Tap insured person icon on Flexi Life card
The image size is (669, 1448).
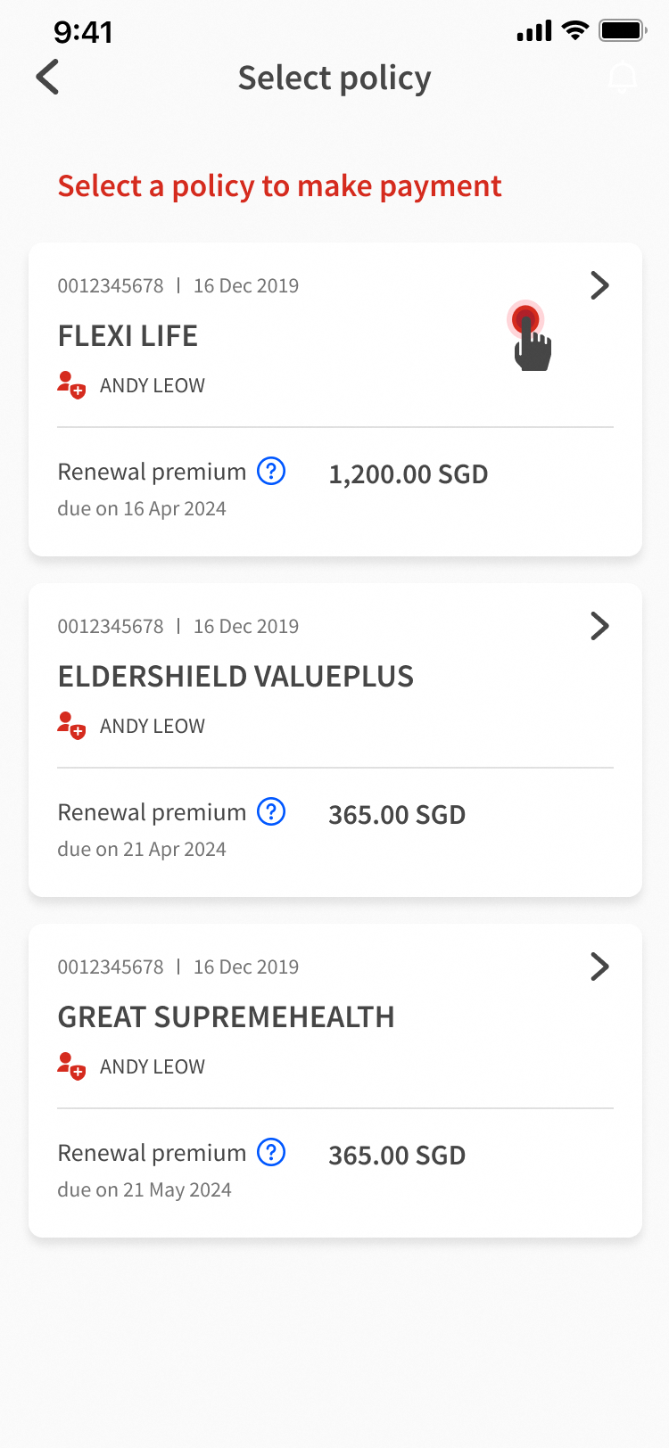[71, 385]
